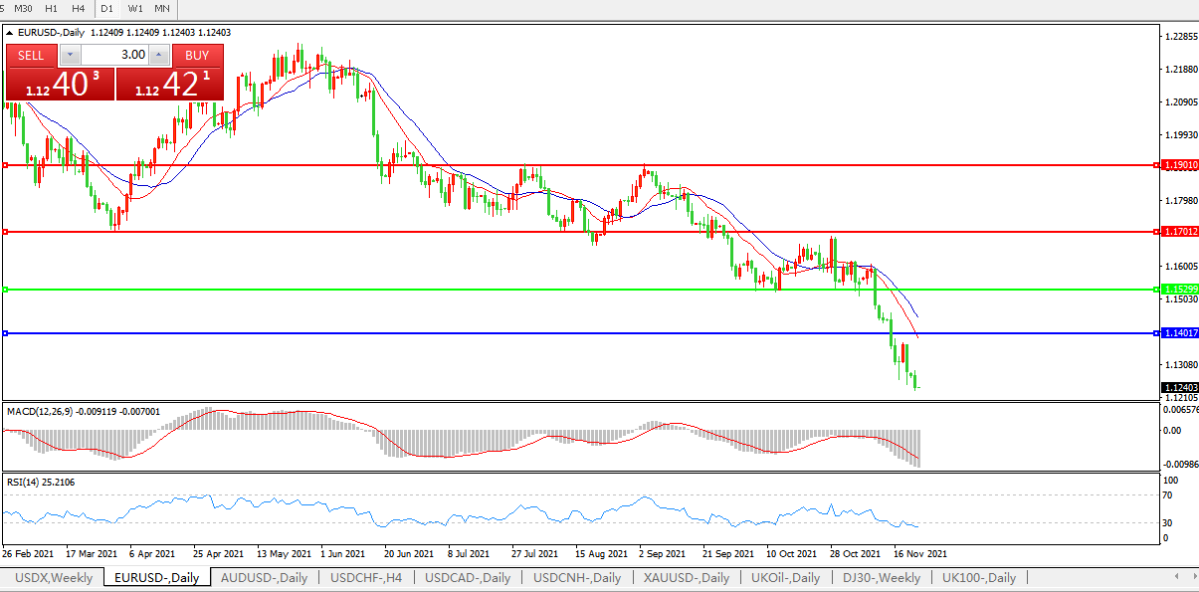Open the UKOil-,Daily chart tab
This screenshot has width=1199, height=592.
coord(785,578)
